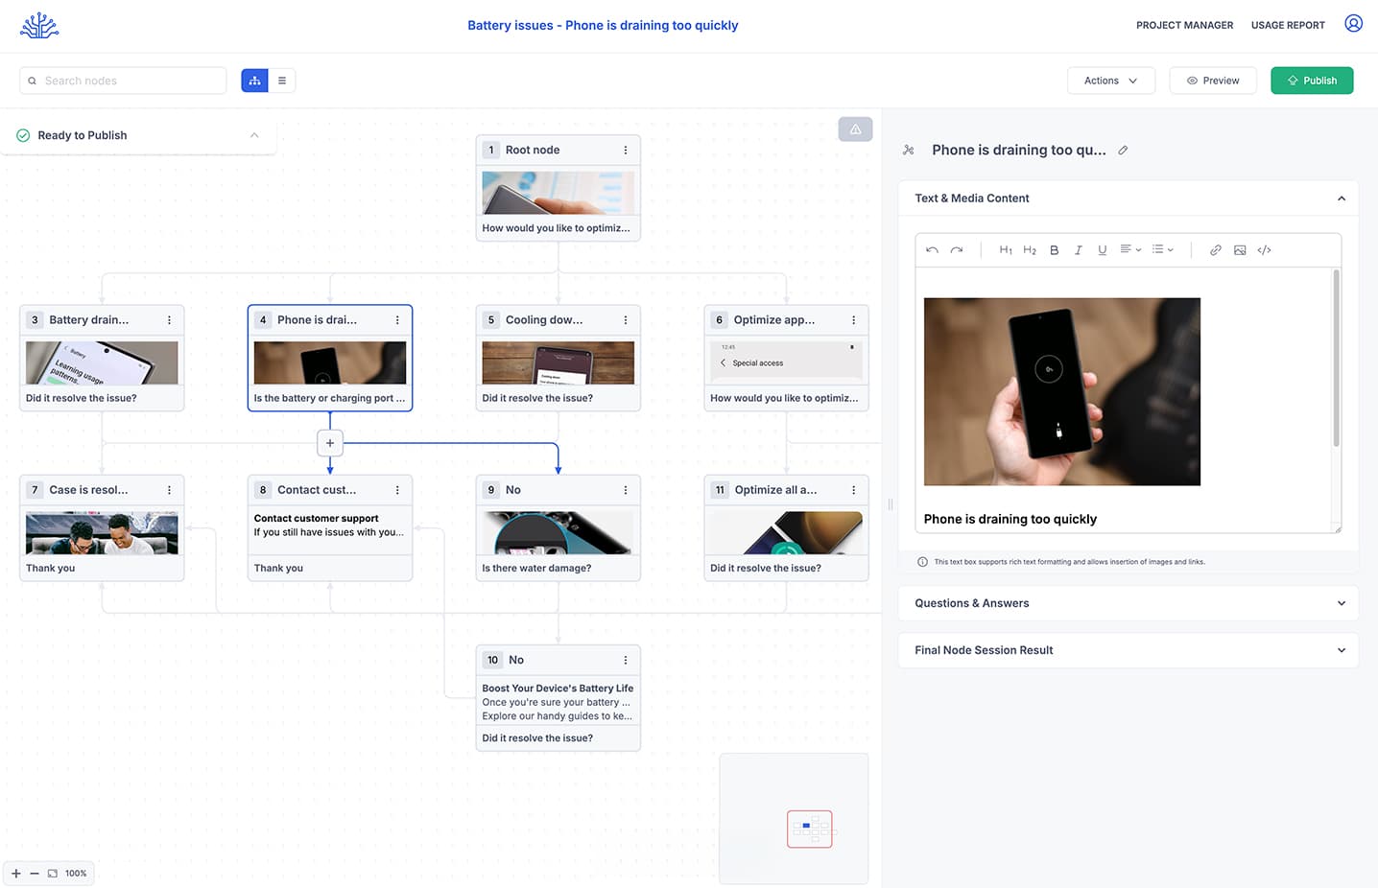The width and height of the screenshot is (1378, 888).
Task: Insert an image into the node content
Action: (1240, 249)
